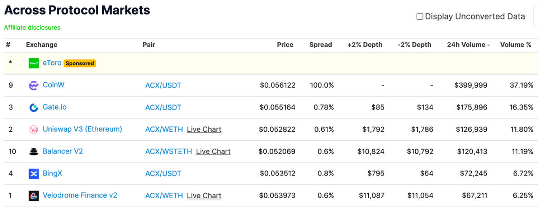Click the # rank column header
This screenshot has width=538, height=208.
click(x=8, y=45)
